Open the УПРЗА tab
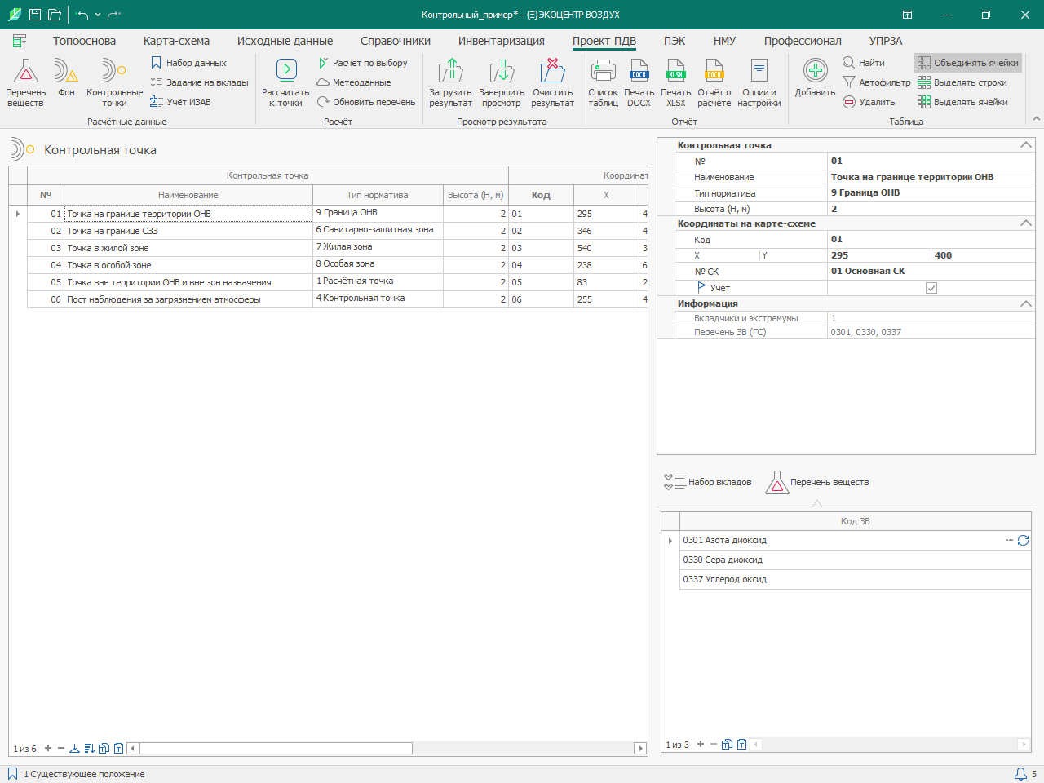This screenshot has height=783, width=1044. point(886,41)
